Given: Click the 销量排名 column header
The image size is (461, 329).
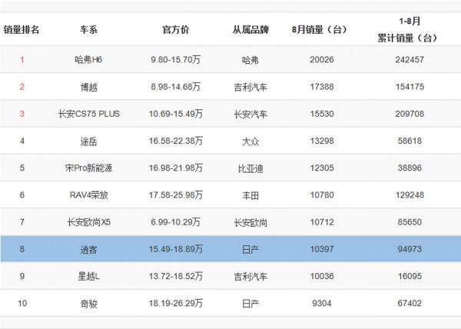Looking at the screenshot, I should pos(22,30).
